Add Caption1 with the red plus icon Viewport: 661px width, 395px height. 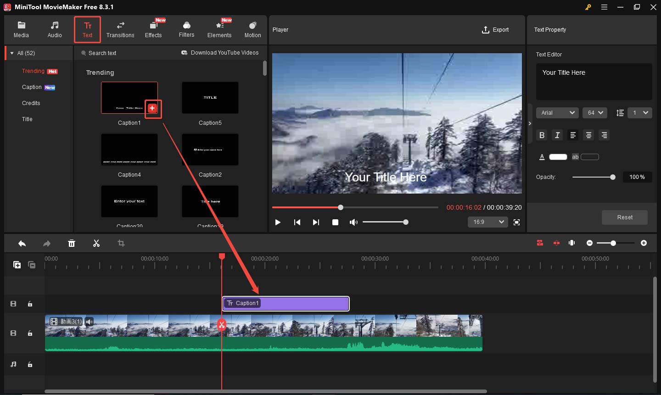(152, 108)
